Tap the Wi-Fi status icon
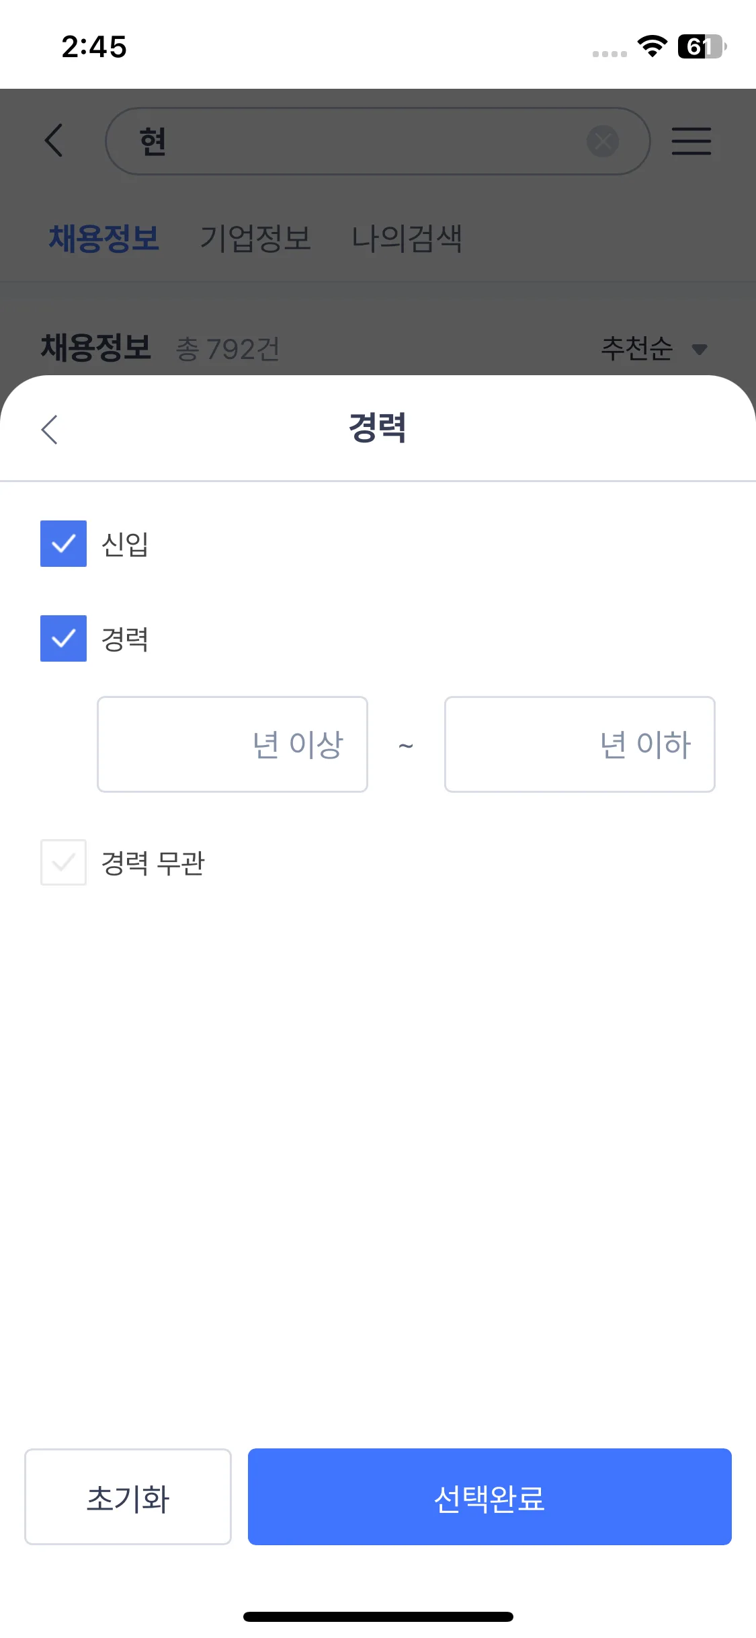This screenshot has width=756, height=1638. tap(651, 46)
